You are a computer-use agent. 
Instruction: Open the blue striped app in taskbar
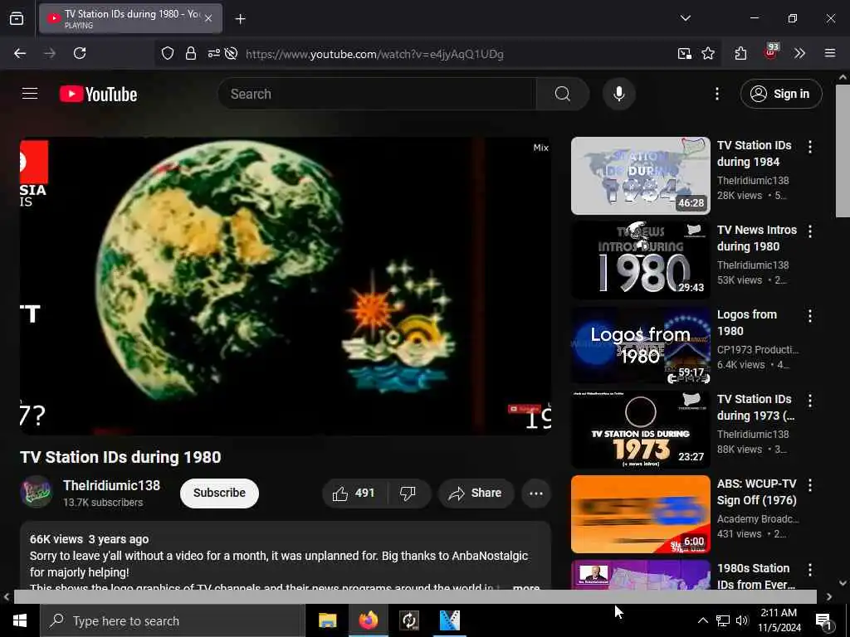(x=449, y=620)
